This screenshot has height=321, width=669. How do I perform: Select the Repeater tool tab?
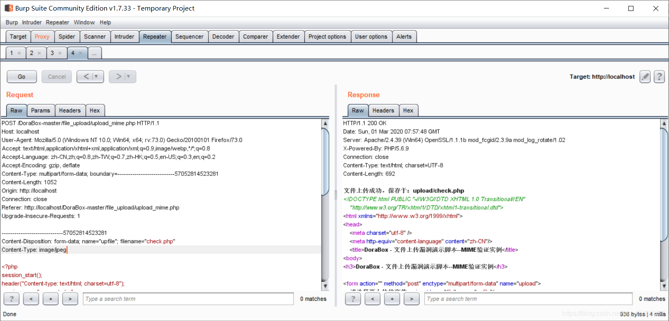(x=155, y=37)
